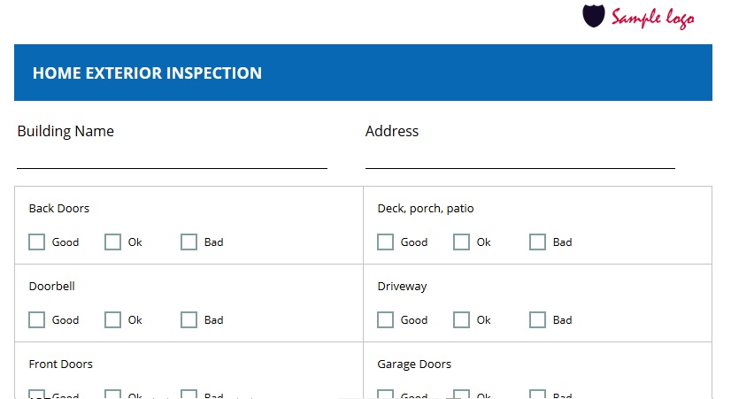
Task: Click the Front Doors section label
Action: (60, 364)
